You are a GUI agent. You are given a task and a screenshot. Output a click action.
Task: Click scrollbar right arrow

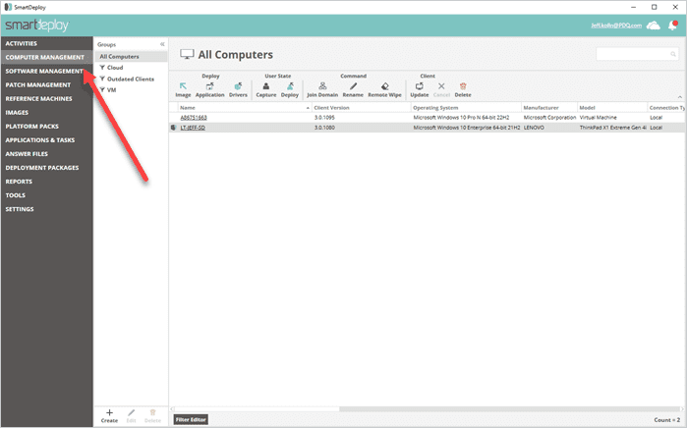tap(681, 408)
